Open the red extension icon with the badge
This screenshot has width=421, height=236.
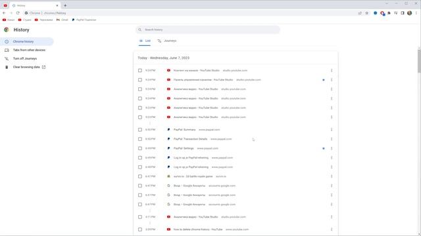(382, 13)
